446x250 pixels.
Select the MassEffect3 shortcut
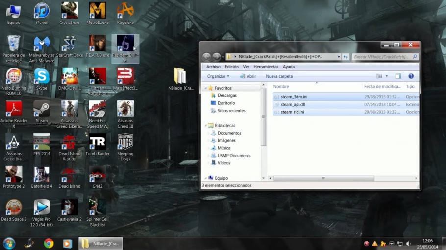pyautogui.click(x=125, y=79)
